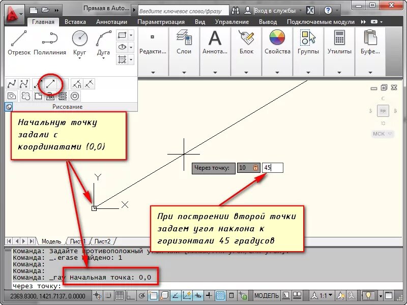The height and width of the screenshot is (305, 407).
Task: Click the rectangle drawing tool icon
Action: pos(122,35)
